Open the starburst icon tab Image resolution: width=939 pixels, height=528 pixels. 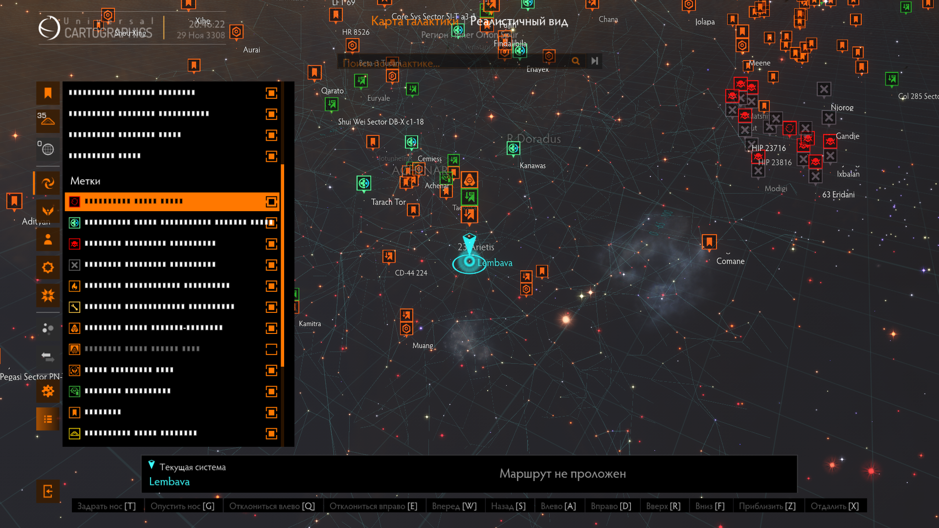[x=48, y=295]
